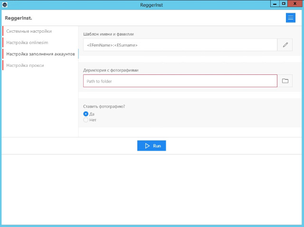Switch to 'Настройка onlinesim' section
This screenshot has width=304, height=227.
(x=27, y=43)
